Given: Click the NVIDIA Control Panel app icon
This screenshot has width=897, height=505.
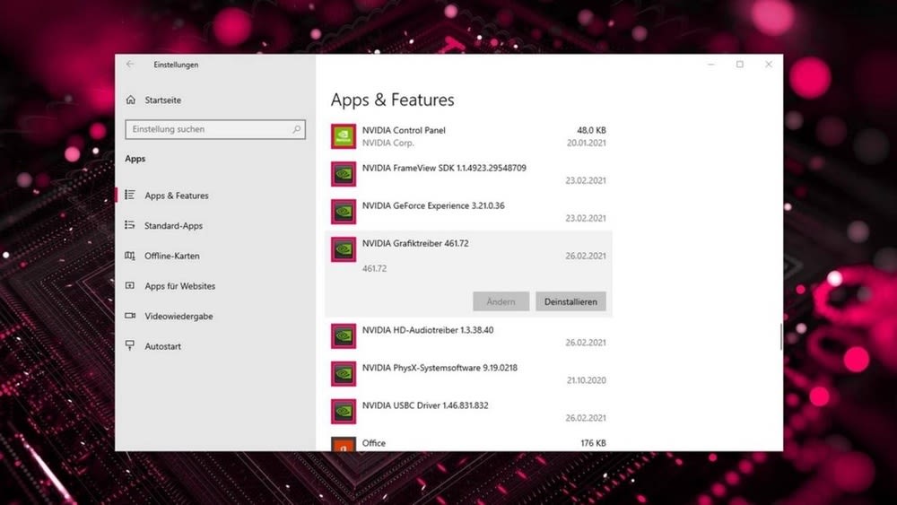Looking at the screenshot, I should [x=344, y=136].
